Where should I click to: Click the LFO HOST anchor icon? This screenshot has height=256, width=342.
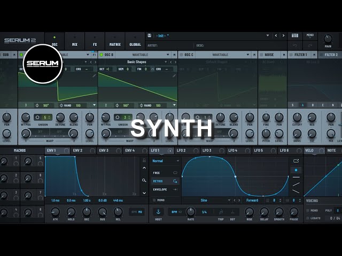pyautogui.click(x=158, y=212)
